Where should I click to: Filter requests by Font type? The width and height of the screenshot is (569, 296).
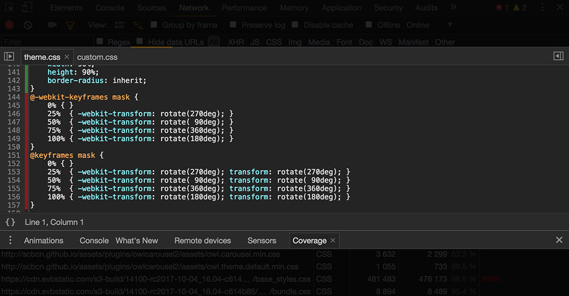pyautogui.click(x=344, y=42)
